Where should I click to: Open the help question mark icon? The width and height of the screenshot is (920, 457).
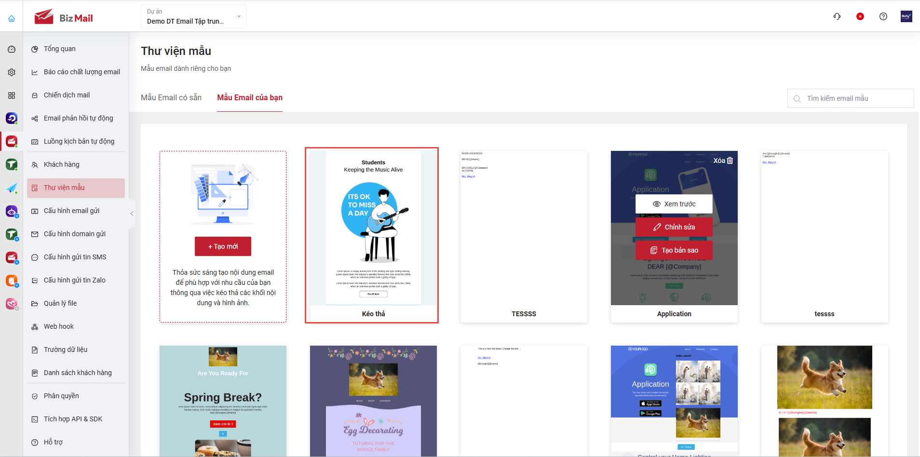883,16
